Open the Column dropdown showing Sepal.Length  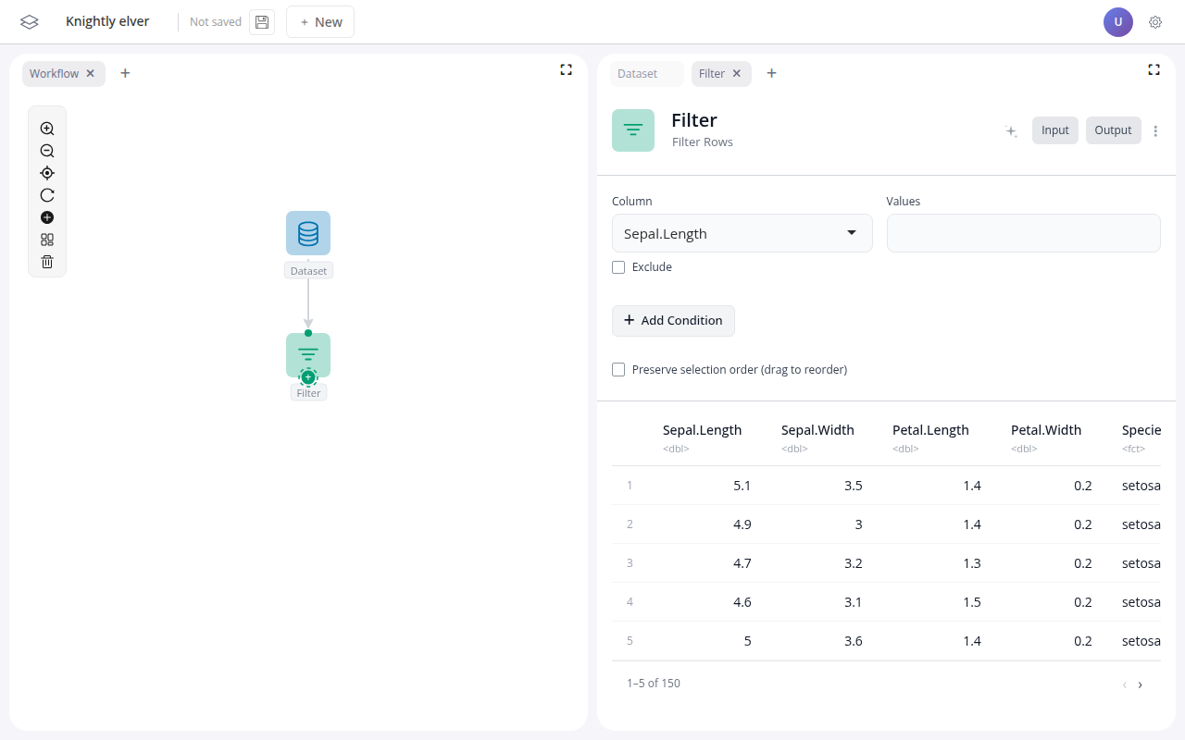pos(742,233)
